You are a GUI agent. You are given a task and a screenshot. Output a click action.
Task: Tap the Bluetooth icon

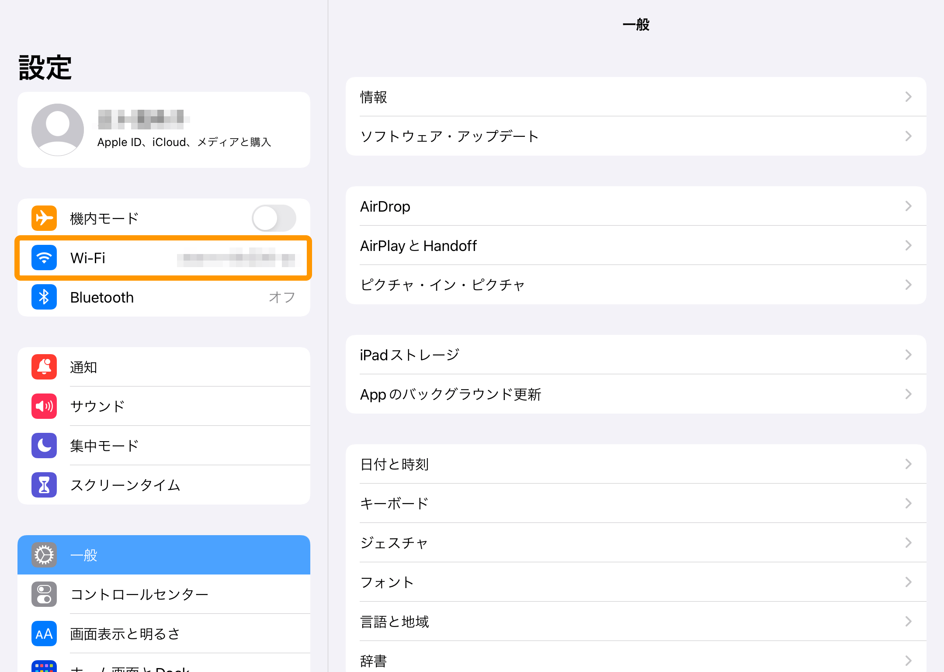(44, 297)
